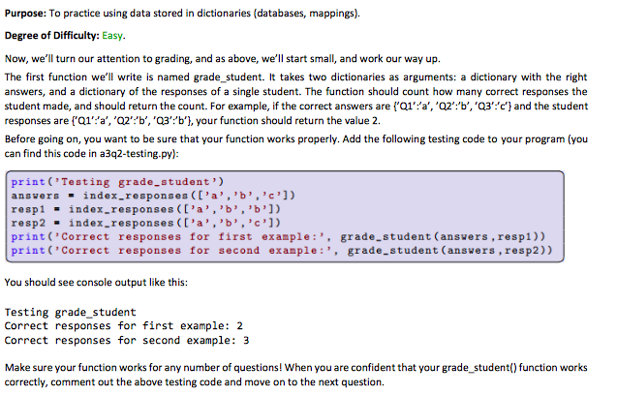Click the 'You should see console output' sentence
The height and width of the screenshot is (395, 617).
tap(96, 283)
